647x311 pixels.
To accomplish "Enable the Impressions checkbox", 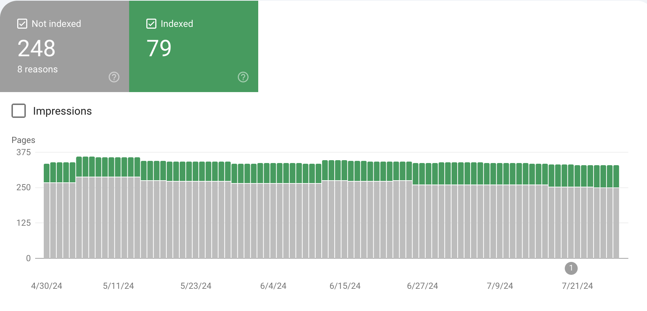I will (x=19, y=111).
